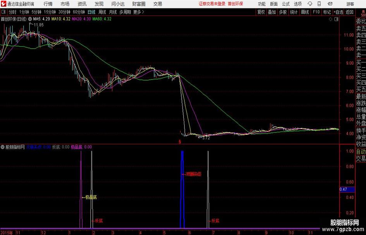
Task: Click the 标记 mark button
Action: coord(327,12)
